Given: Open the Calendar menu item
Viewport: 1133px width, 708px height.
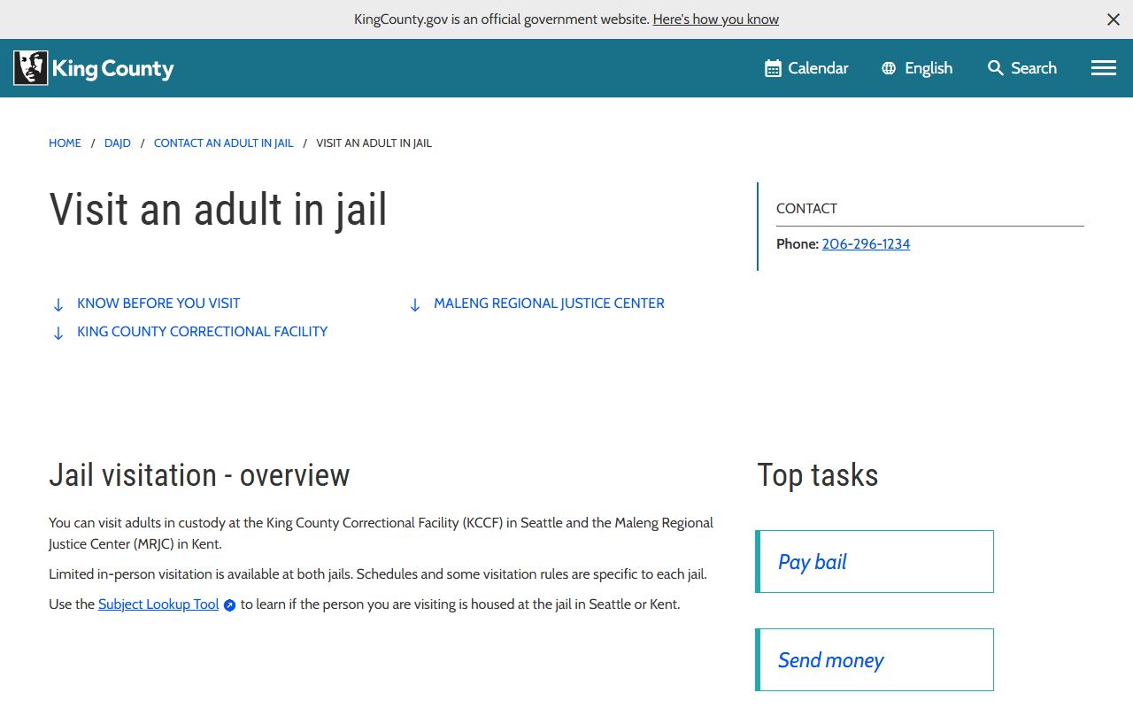Looking at the screenshot, I should click(806, 68).
